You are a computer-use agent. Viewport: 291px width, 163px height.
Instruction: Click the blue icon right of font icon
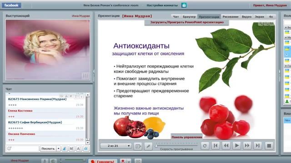(86, 149)
